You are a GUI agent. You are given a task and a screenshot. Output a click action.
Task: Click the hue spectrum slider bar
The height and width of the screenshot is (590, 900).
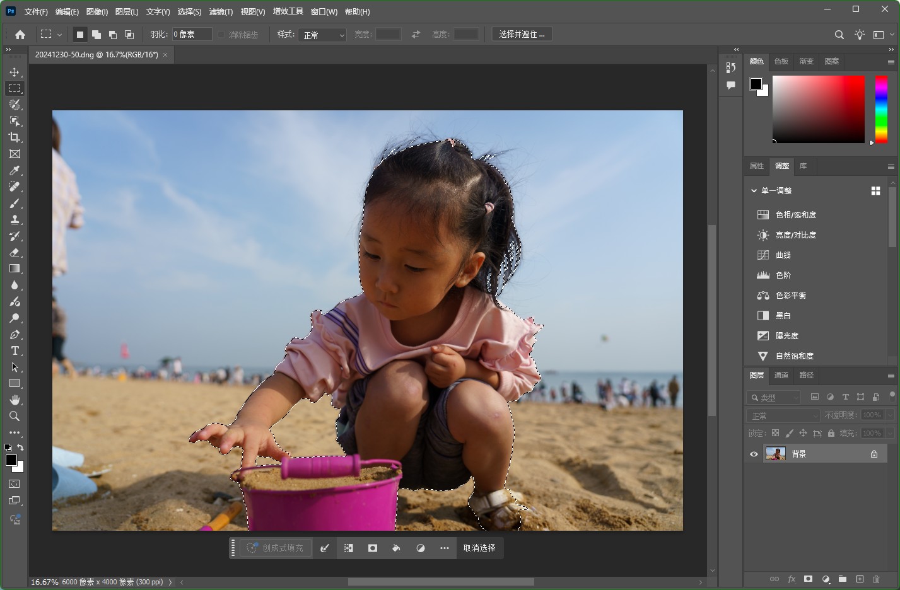[x=881, y=110]
